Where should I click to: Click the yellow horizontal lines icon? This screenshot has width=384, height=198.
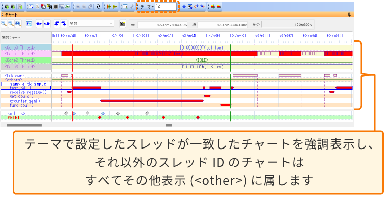tap(115, 7)
